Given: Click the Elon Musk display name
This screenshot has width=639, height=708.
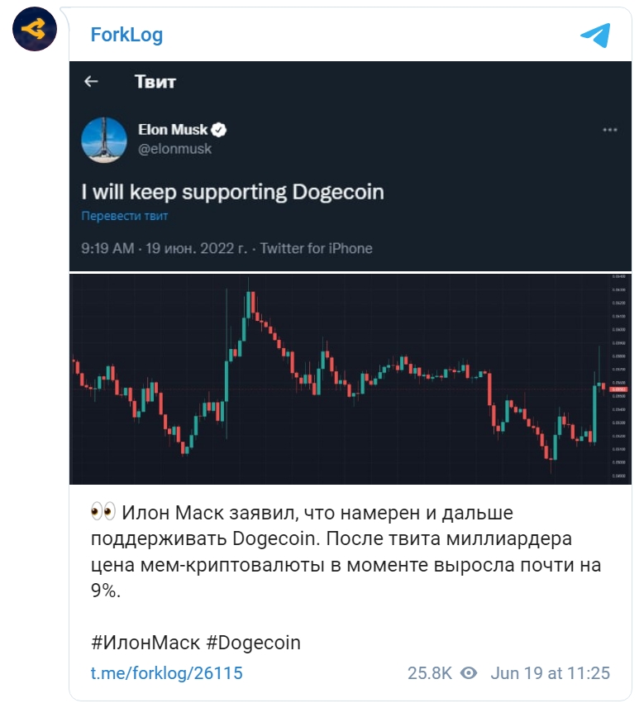Looking at the screenshot, I should [x=173, y=130].
